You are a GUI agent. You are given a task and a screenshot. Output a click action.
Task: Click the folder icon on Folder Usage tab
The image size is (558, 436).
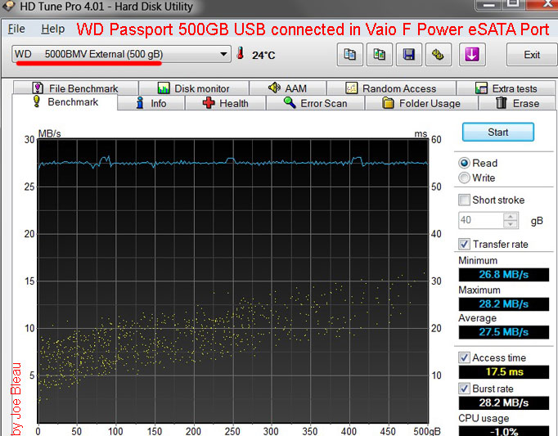coord(388,103)
